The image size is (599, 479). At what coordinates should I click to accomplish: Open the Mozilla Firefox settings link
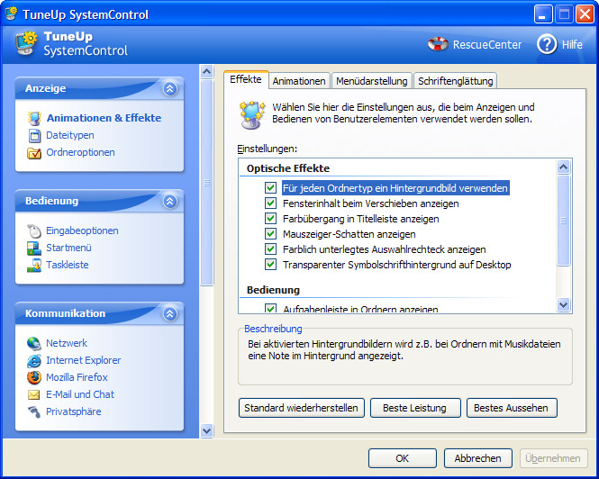(77, 377)
